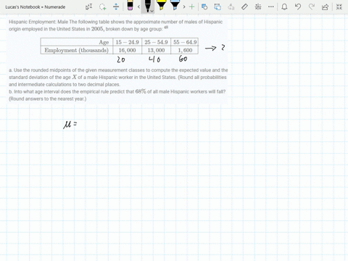Open the math assistant tool

258,7
